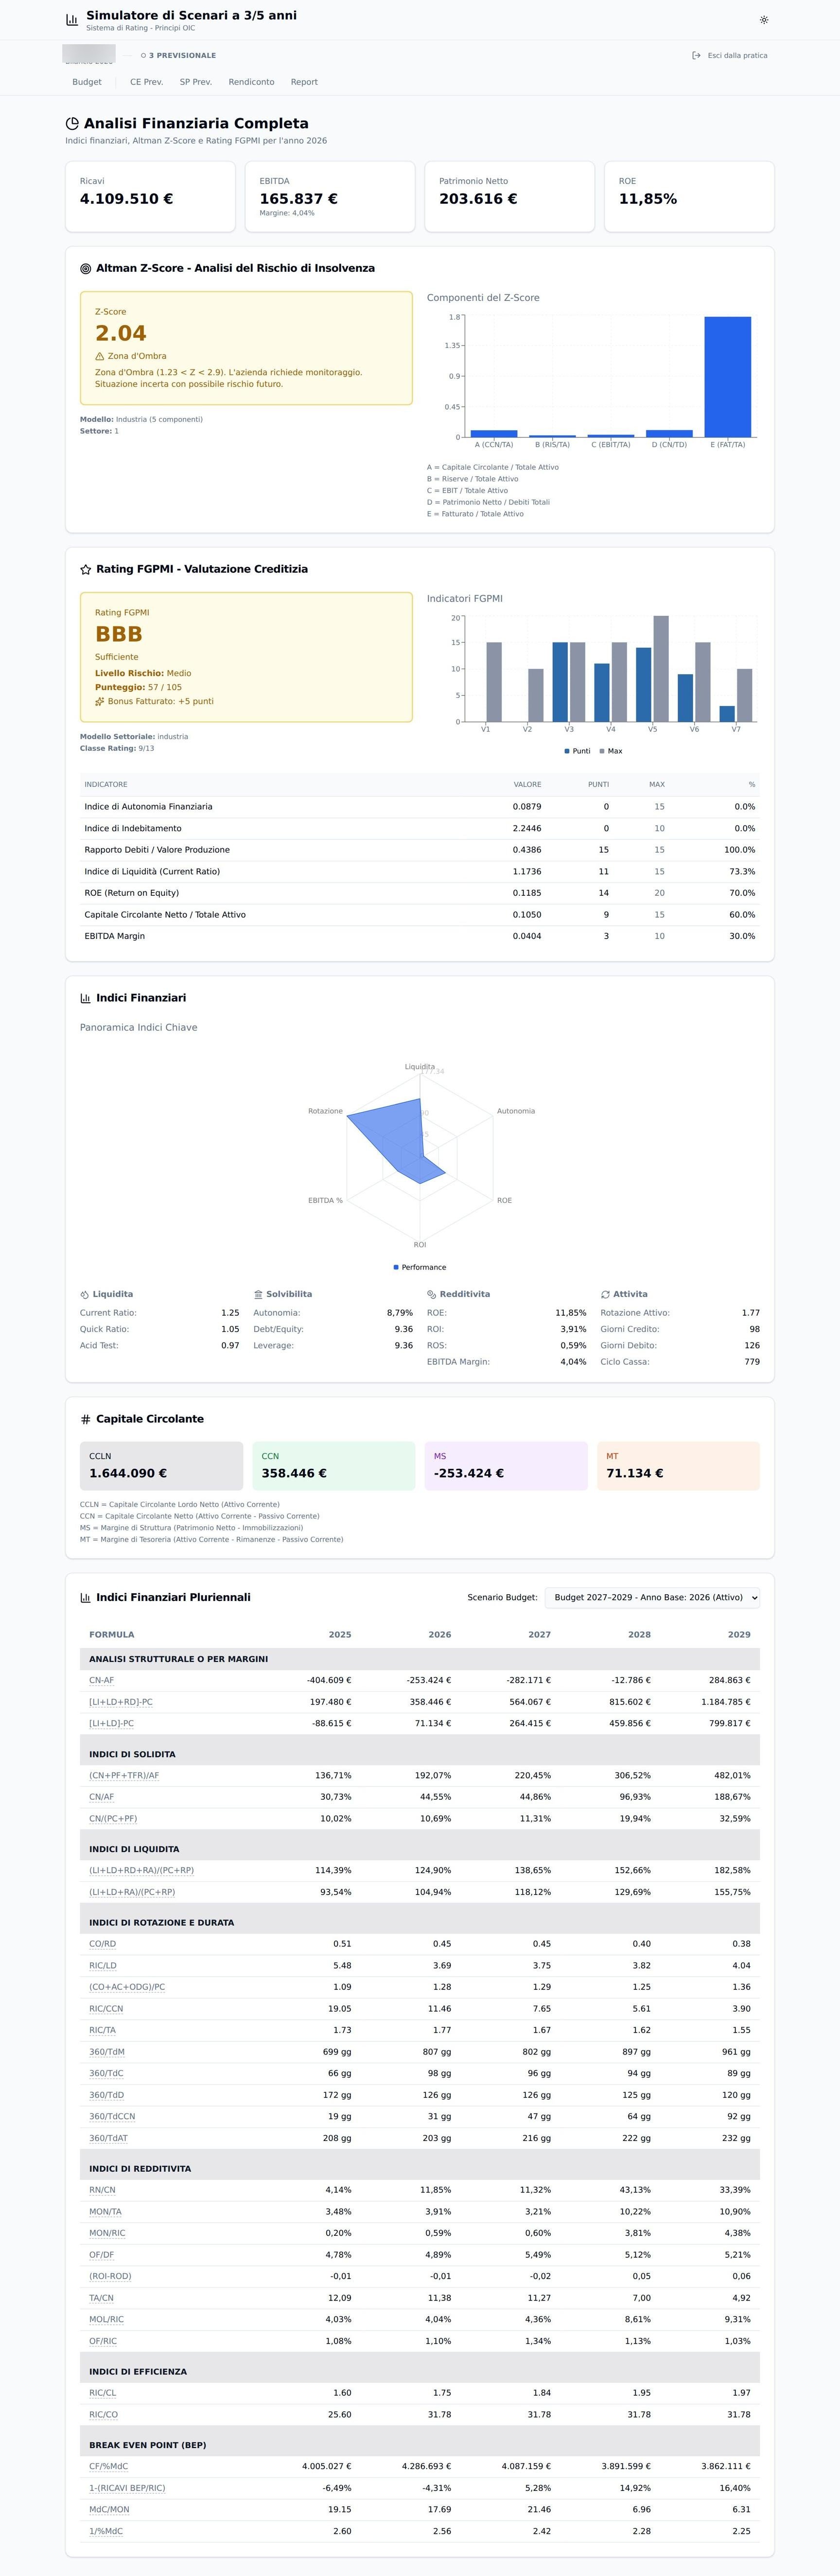This screenshot has height=2576, width=840.
Task: Click the 3 PREVISIONALE step label
Action: click(182, 56)
